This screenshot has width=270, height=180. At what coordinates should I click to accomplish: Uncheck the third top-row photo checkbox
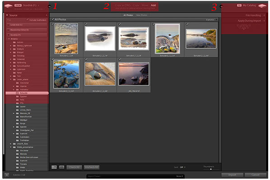120,24
